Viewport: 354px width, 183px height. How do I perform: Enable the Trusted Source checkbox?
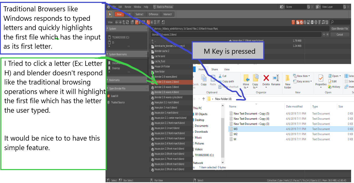click(108, 102)
